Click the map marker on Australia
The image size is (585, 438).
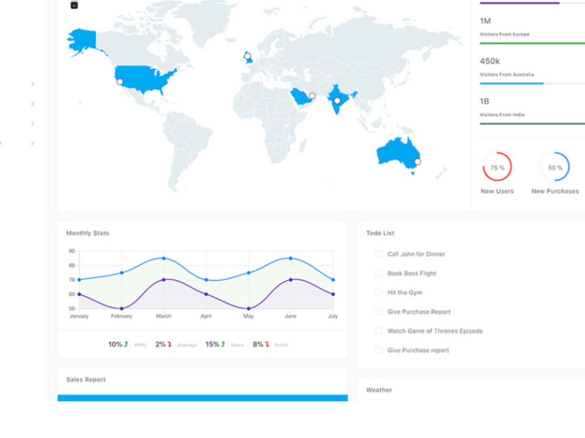click(x=418, y=162)
